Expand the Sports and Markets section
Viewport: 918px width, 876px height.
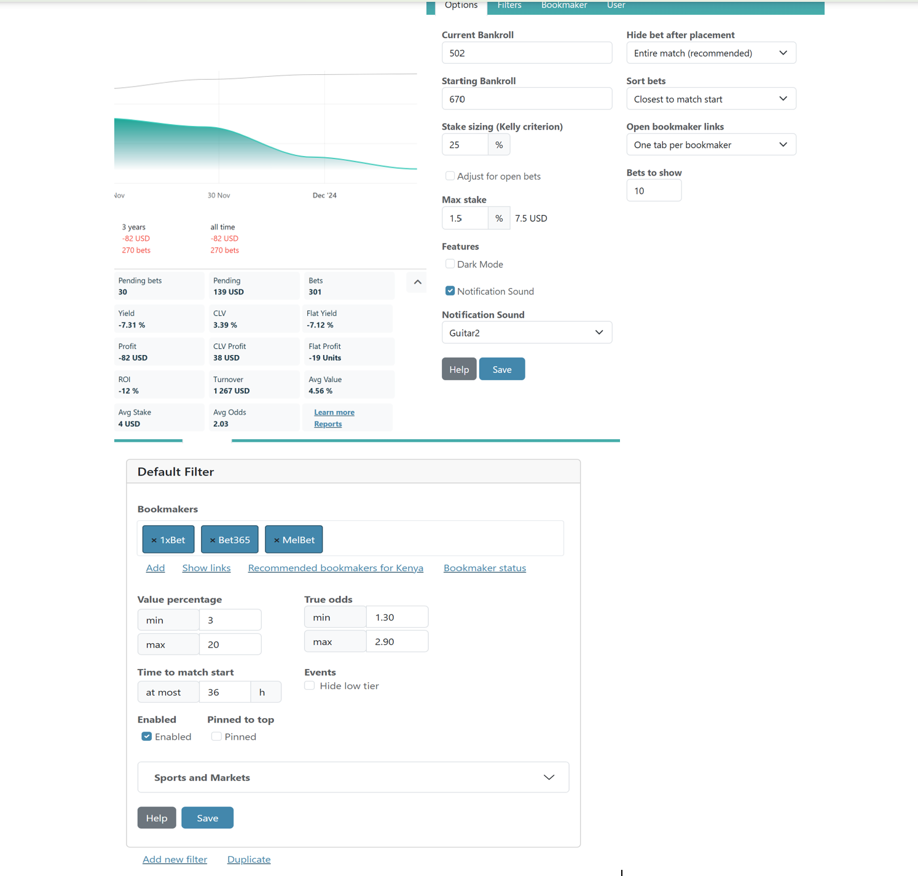coord(353,778)
